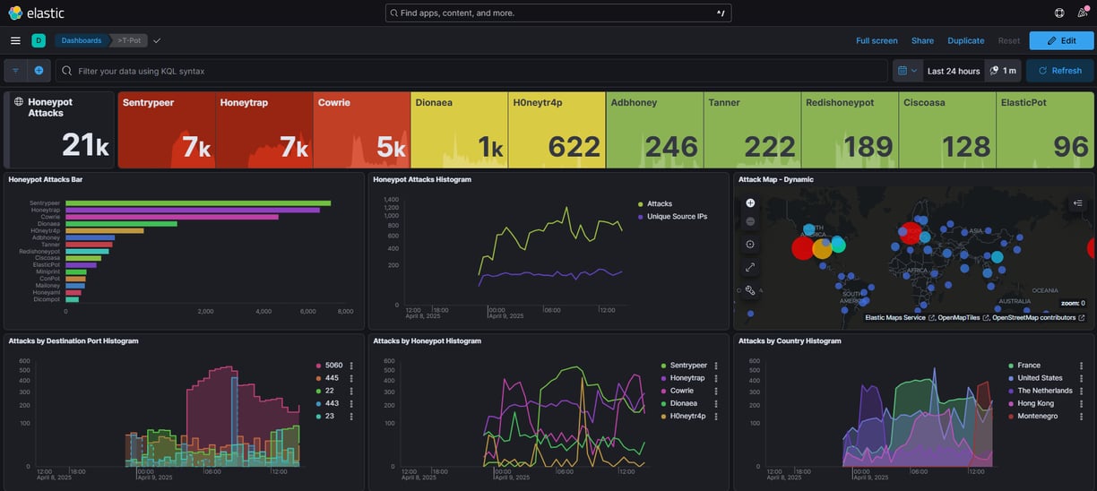Click the T-Pot breadcrumb
This screenshot has height=491, width=1097.
coord(129,40)
